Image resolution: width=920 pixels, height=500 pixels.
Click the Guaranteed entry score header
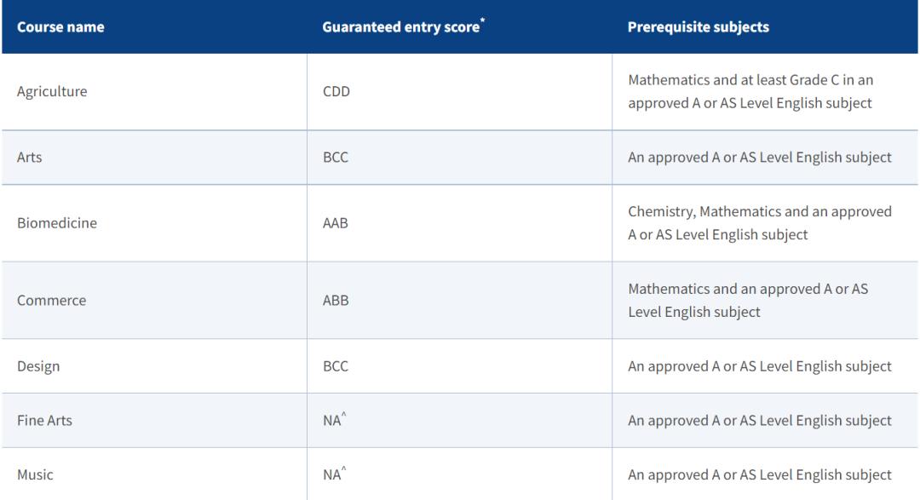pyautogui.click(x=400, y=27)
